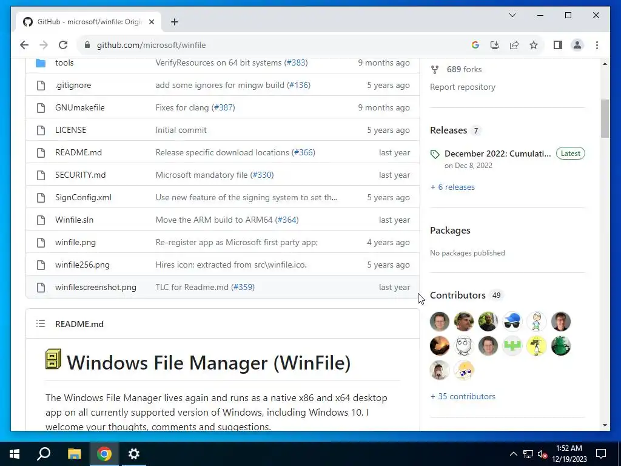Open a new tab with plus button

coord(175,22)
